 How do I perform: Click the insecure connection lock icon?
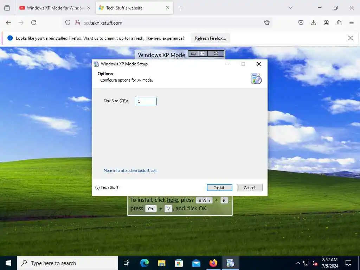[x=78, y=22]
